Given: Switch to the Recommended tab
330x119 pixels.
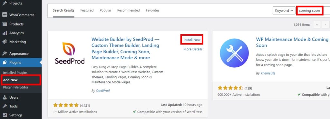Looking at the screenshot, I should click(128, 10).
